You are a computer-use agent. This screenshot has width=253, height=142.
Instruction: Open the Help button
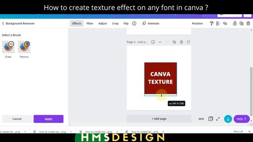coord(242,119)
